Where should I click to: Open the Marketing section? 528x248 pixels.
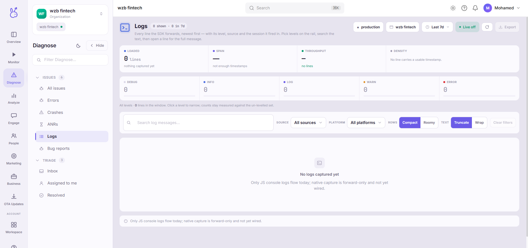point(14,159)
